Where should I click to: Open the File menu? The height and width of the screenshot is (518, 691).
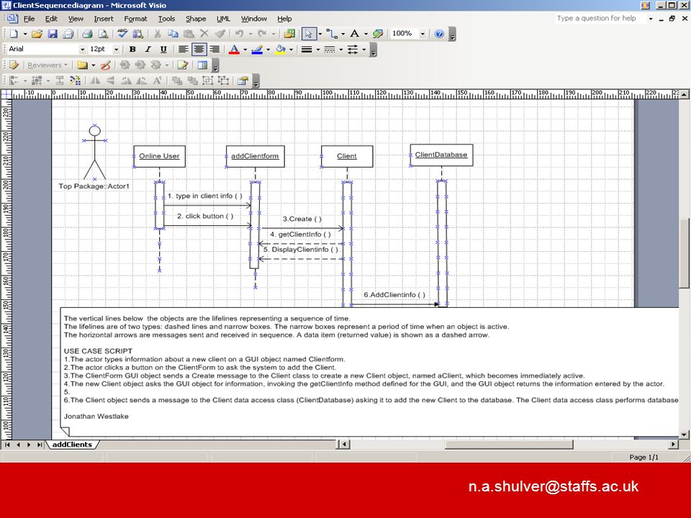[29, 19]
